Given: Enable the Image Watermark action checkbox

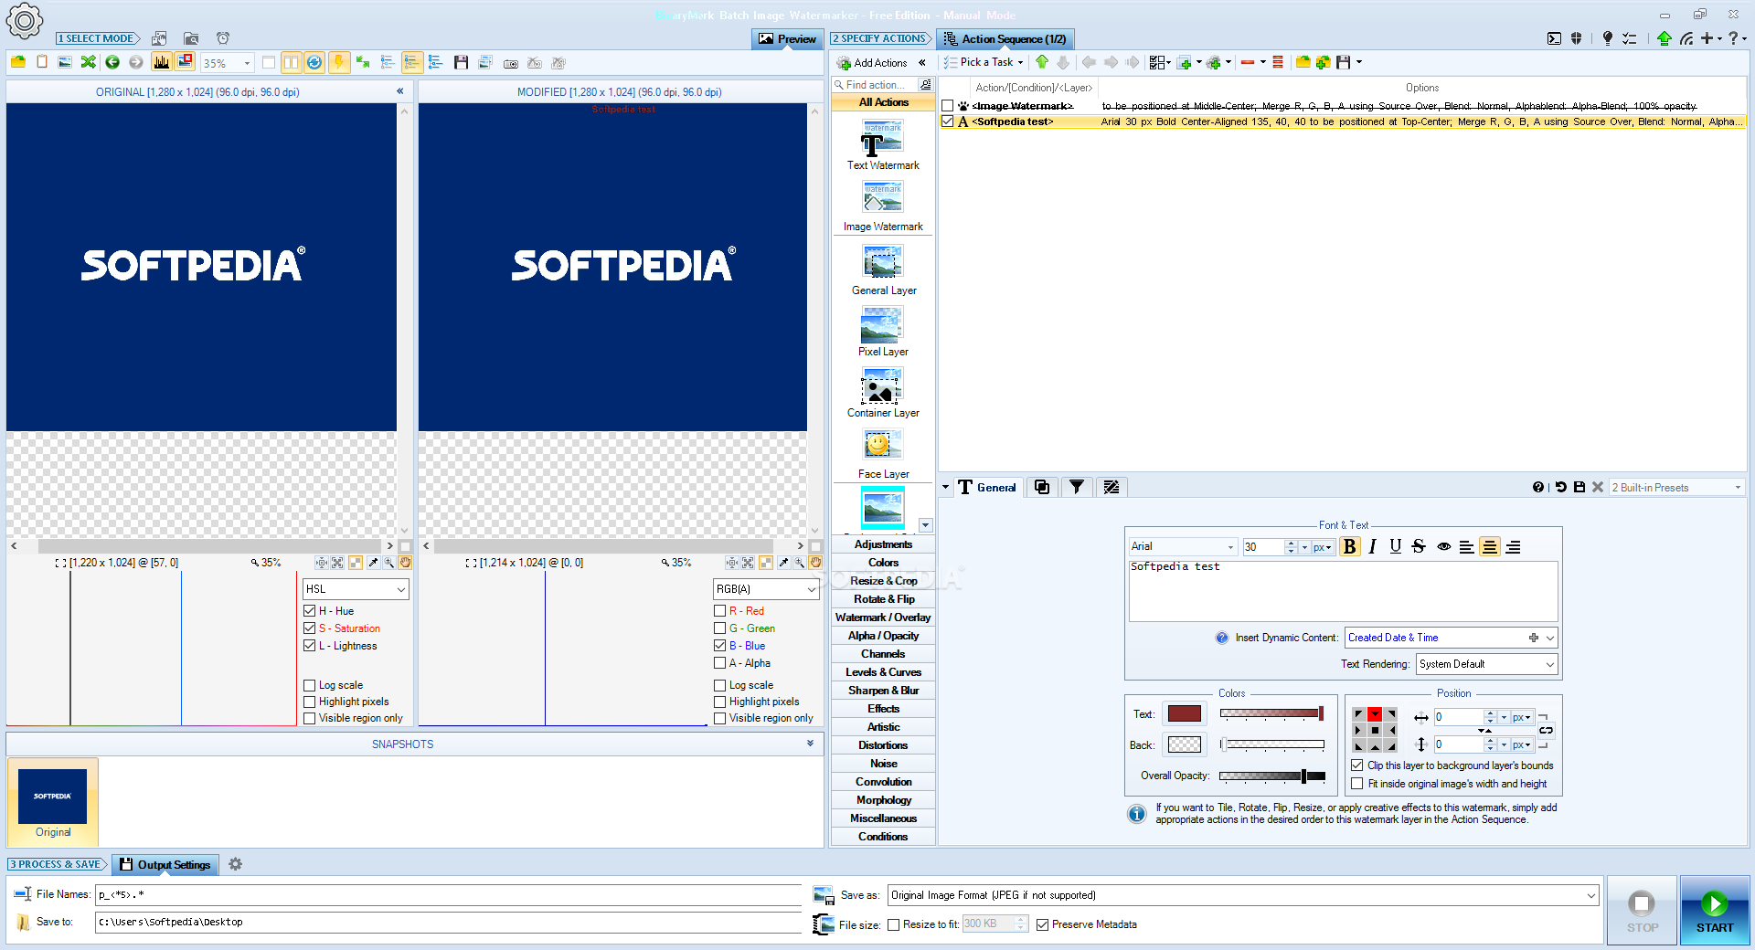Looking at the screenshot, I should 948,106.
